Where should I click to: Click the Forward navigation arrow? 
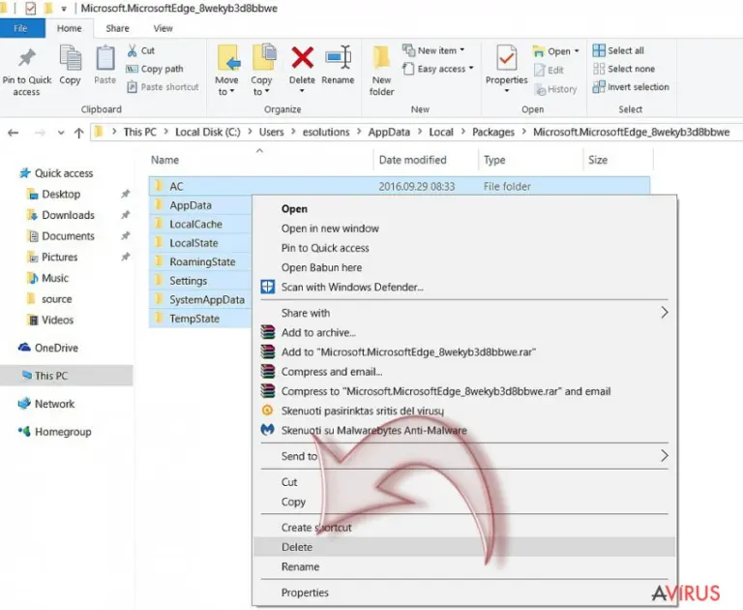[40, 133]
